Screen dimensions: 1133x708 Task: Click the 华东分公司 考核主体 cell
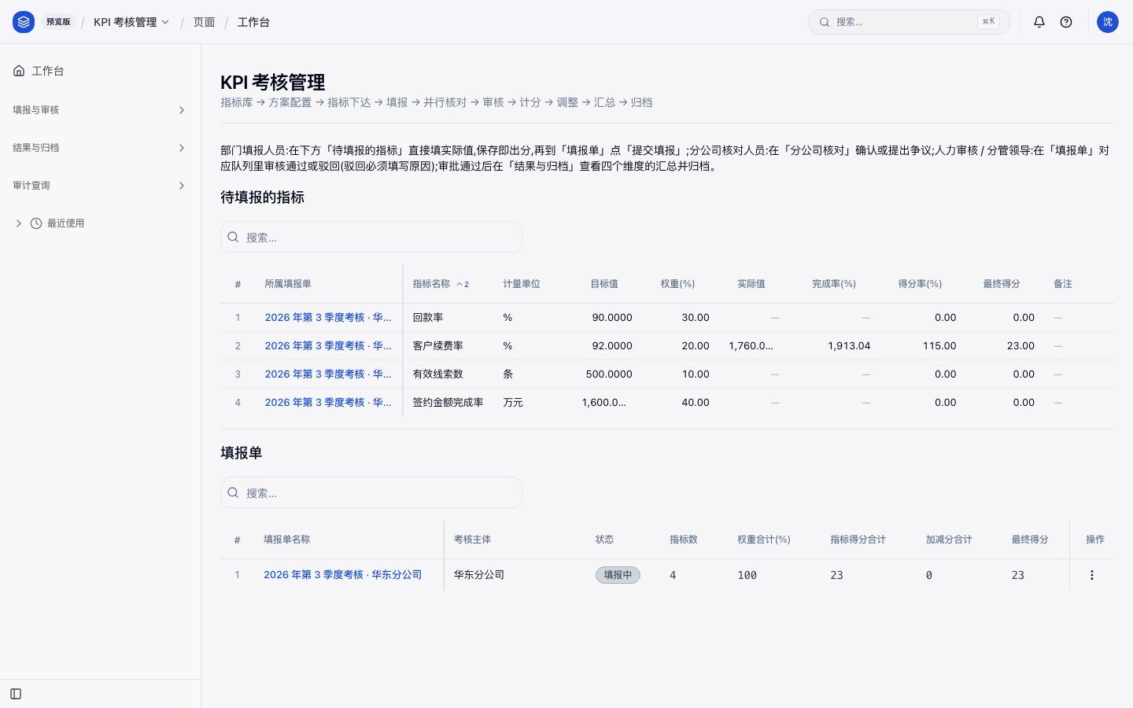[479, 575]
